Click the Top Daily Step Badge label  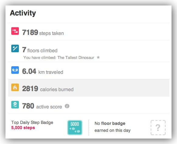[32, 122]
